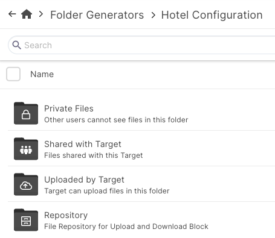Viewport: 275px width, 238px height.
Task: Click 'File Repository for Upload and Download Block' text
Action: click(x=126, y=227)
